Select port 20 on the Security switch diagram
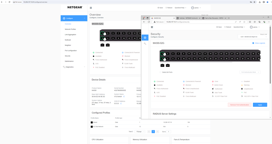Screen dimensions: 272x144 [x=210, y=59]
